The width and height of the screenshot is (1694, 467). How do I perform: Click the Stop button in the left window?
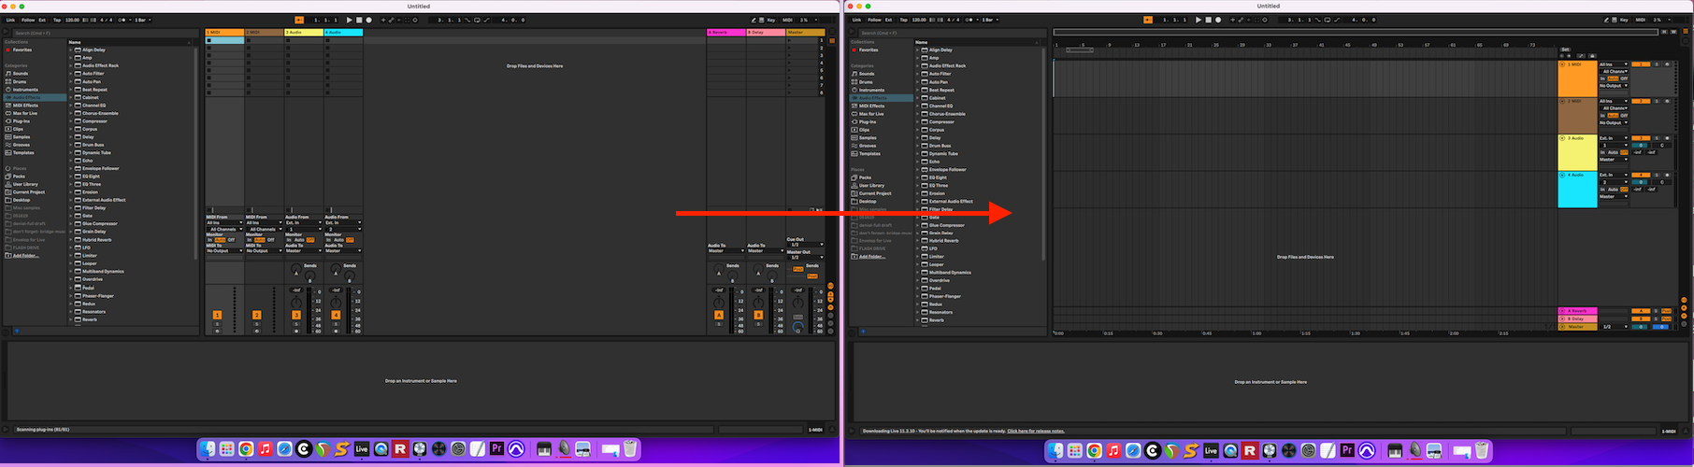359,20
